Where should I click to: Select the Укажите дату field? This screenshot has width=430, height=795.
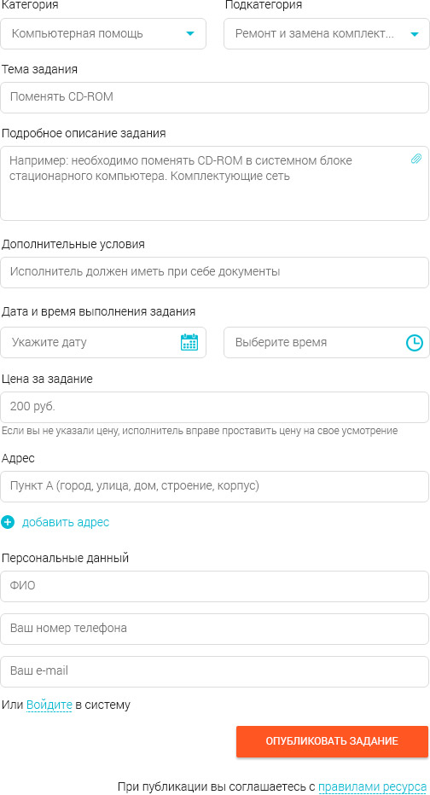(x=103, y=342)
